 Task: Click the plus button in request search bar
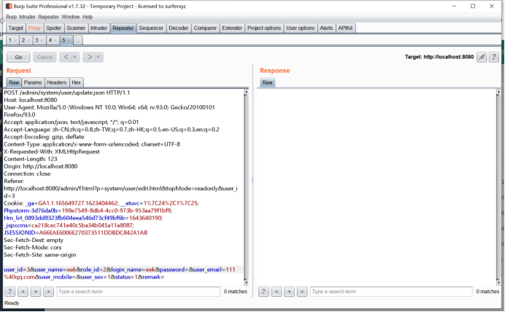(x=36, y=292)
